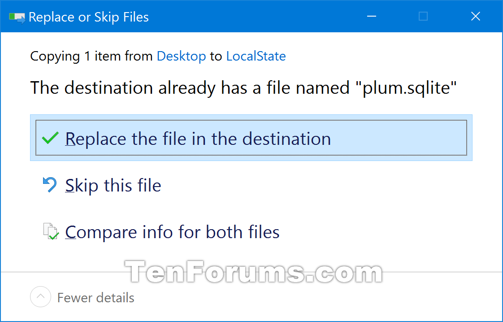Image resolution: width=503 pixels, height=322 pixels.
Task: Click the Compare files document icon
Action: 51,231
